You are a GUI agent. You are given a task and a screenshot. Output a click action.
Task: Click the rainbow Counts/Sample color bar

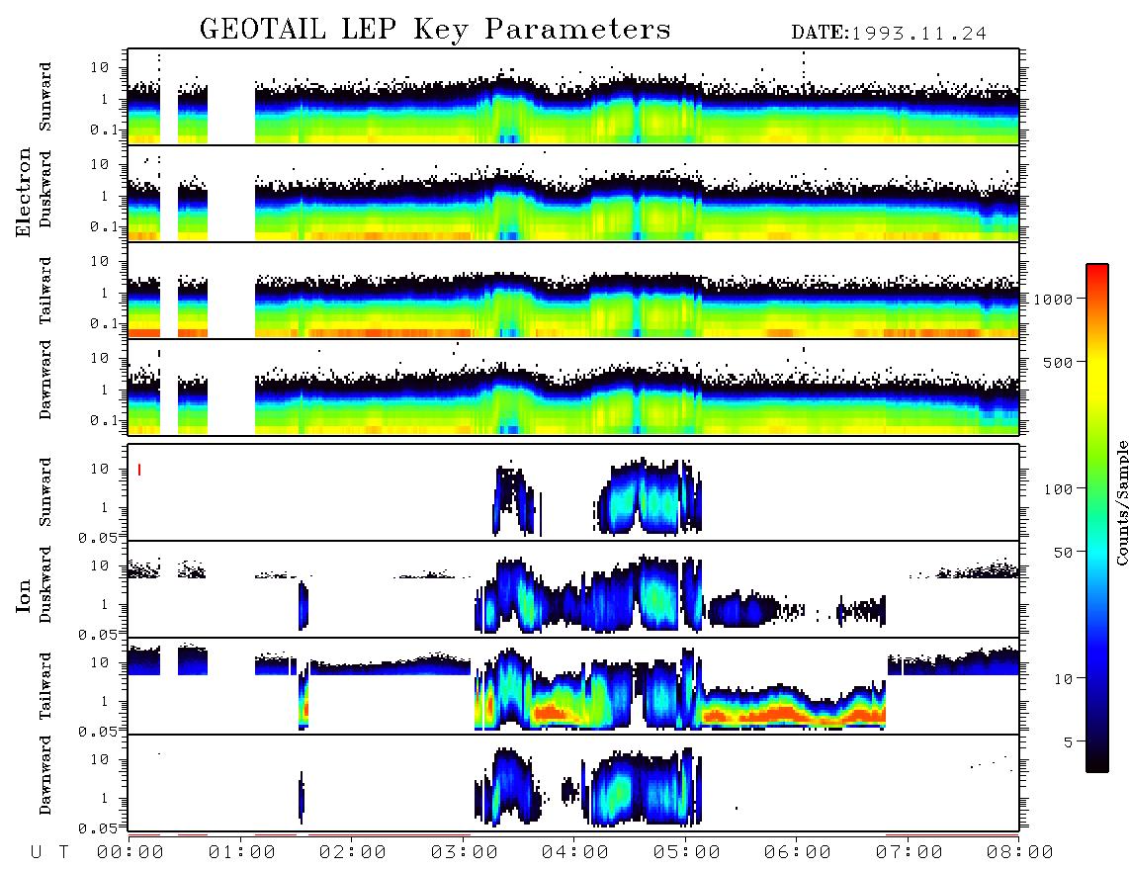click(x=1097, y=518)
